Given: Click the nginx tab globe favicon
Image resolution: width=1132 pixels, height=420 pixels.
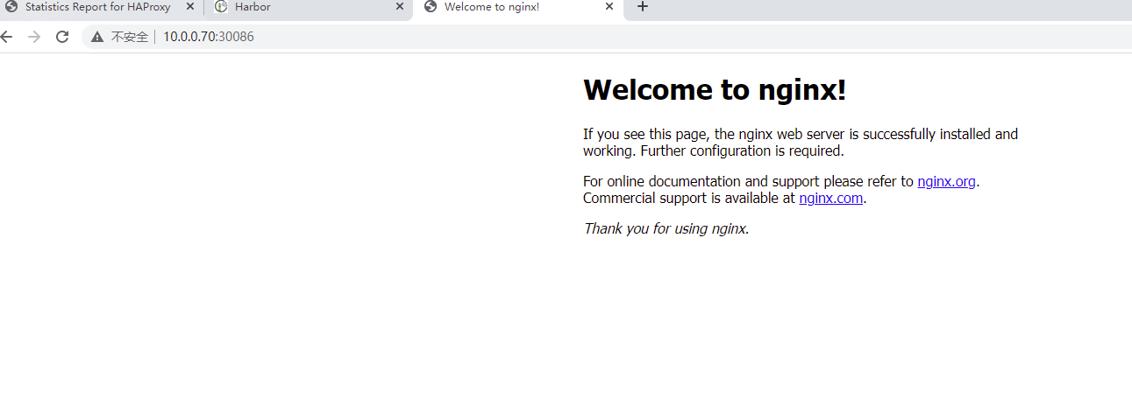Looking at the screenshot, I should tap(430, 7).
